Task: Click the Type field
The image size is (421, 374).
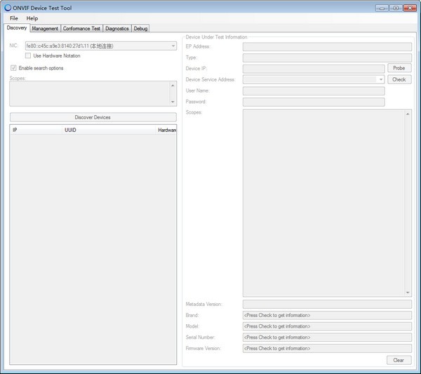Action: (327, 58)
